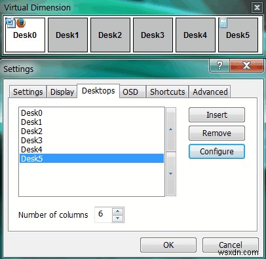Increase the number of columns

tap(118, 211)
